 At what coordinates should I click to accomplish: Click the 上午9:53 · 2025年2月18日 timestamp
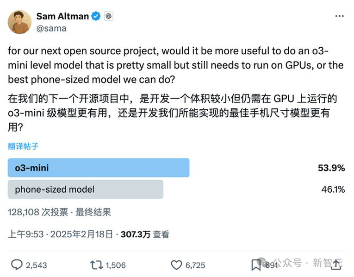coord(60,234)
